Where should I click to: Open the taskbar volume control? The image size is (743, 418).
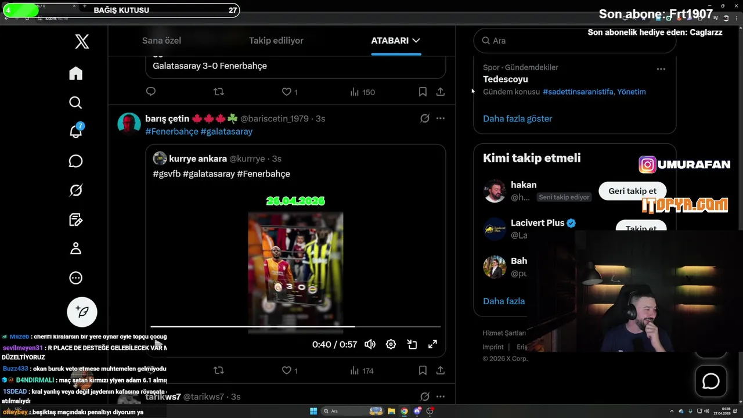tap(706, 411)
